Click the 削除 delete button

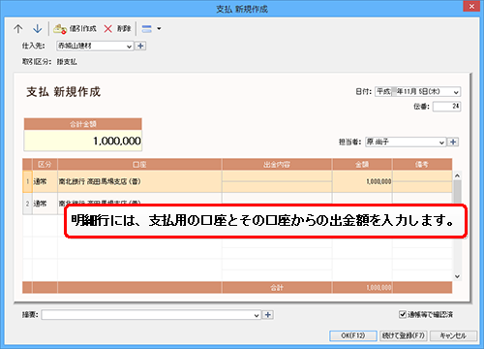[x=117, y=29]
